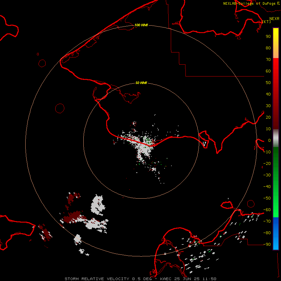This screenshot has width=281, height=281.
Task: Click the "NEXR" label above the scale
Action: tap(274, 19)
